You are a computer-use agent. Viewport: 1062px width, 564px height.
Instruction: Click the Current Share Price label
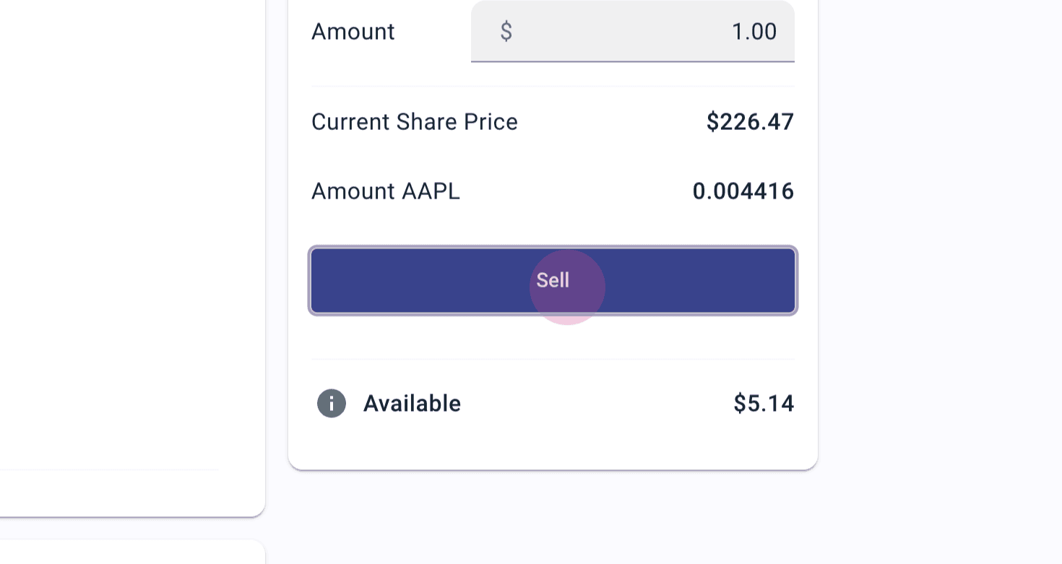[414, 122]
